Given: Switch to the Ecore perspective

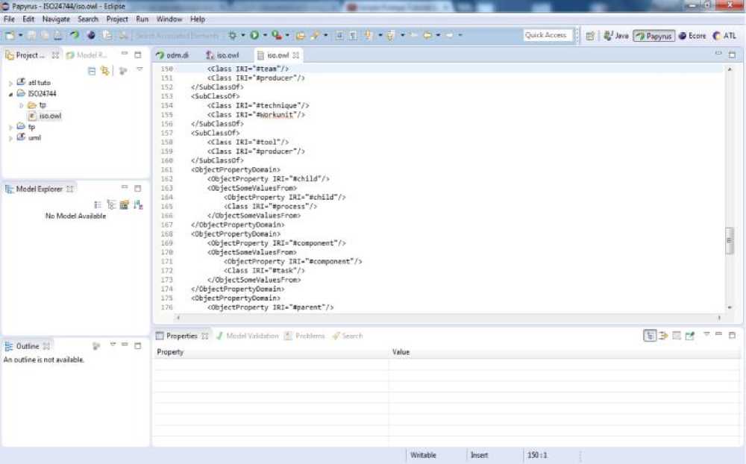Looking at the screenshot, I should pos(692,35).
